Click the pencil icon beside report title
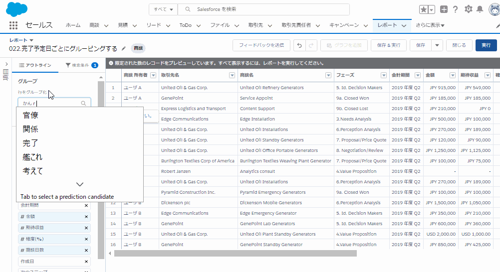 [x=124, y=48]
